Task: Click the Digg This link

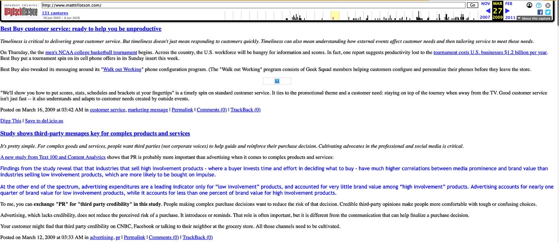Action: (11, 121)
